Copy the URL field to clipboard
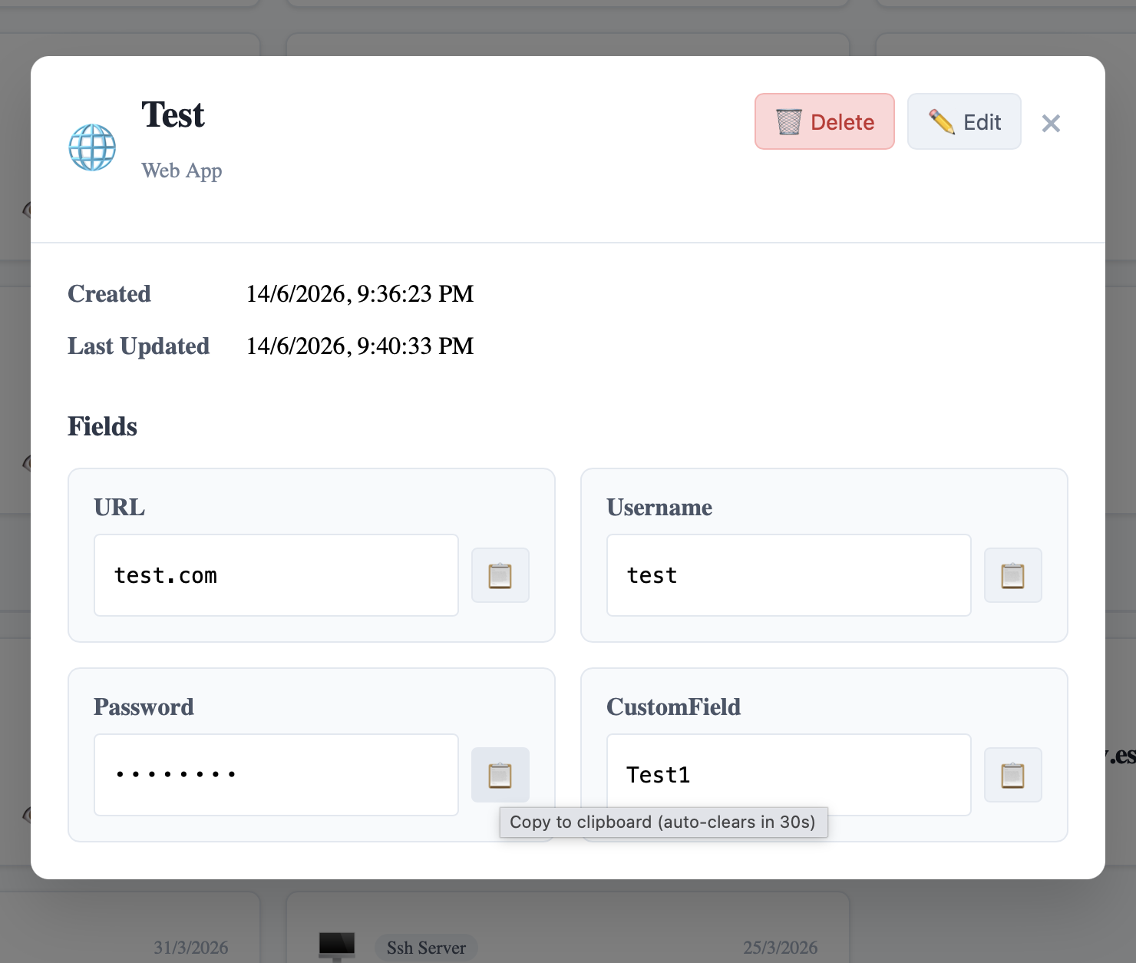This screenshot has height=963, width=1136. click(x=500, y=575)
